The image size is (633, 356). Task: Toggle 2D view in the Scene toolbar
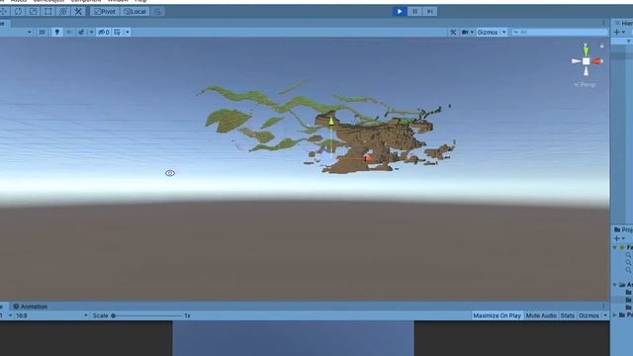pos(42,32)
